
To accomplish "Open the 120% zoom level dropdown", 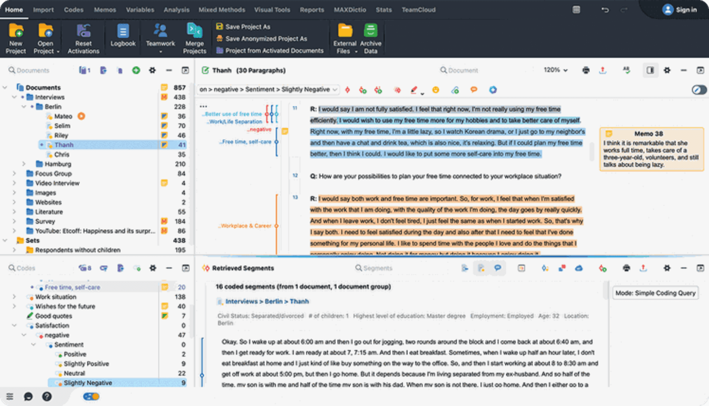I will [x=555, y=70].
